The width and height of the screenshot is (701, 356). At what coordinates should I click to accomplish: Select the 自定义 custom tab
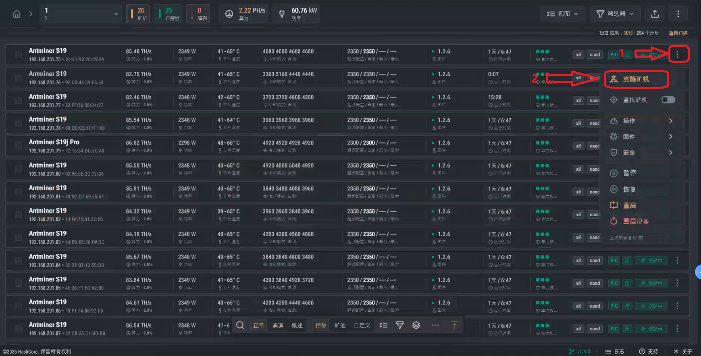pos(362,325)
